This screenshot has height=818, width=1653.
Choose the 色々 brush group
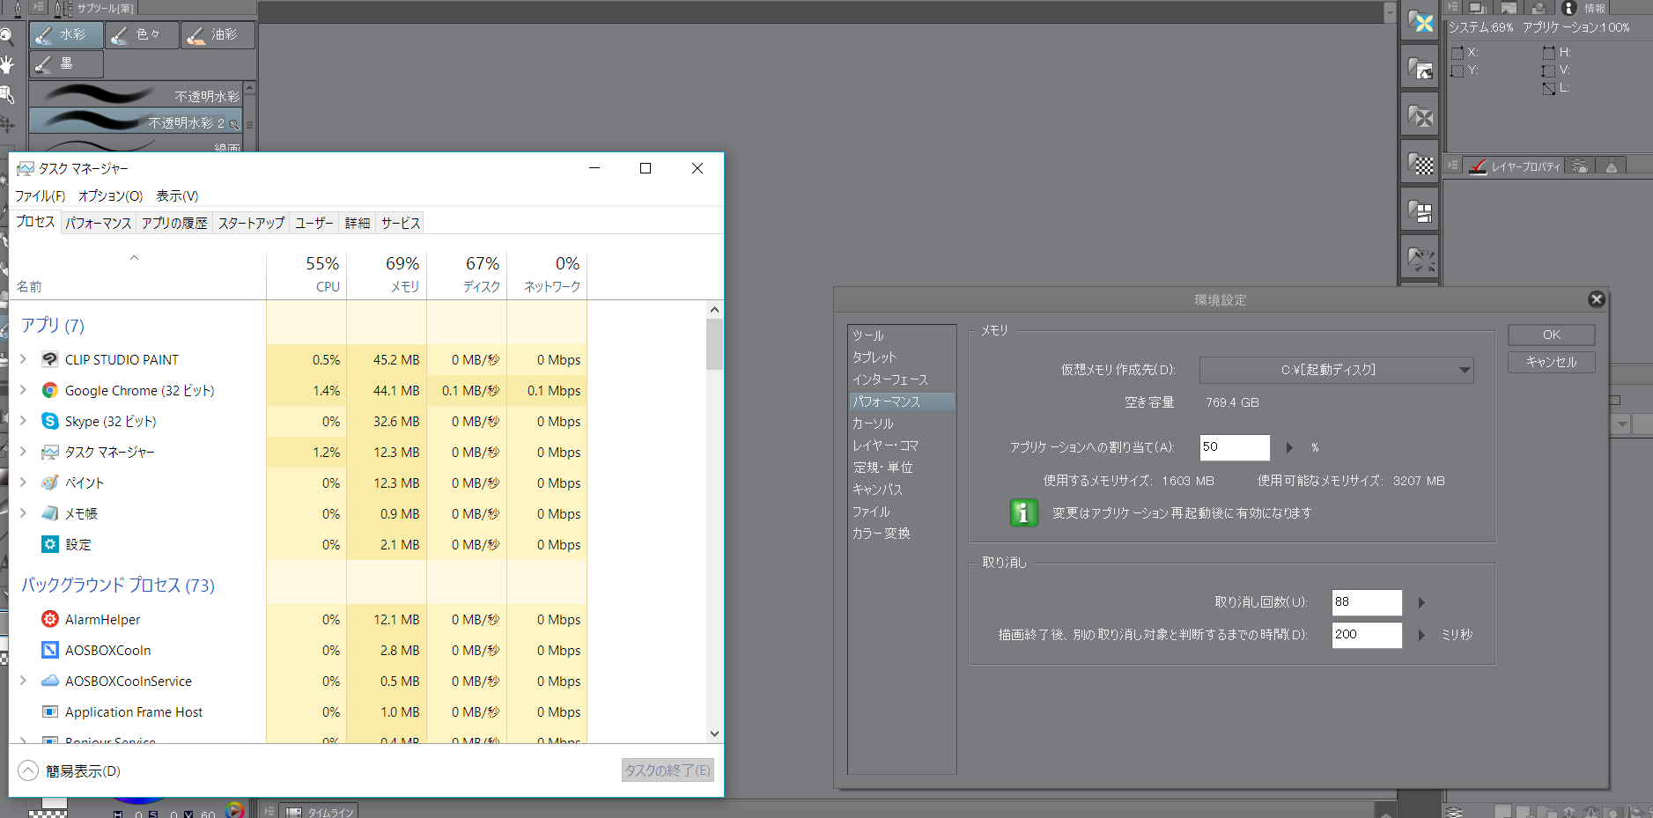pos(142,35)
